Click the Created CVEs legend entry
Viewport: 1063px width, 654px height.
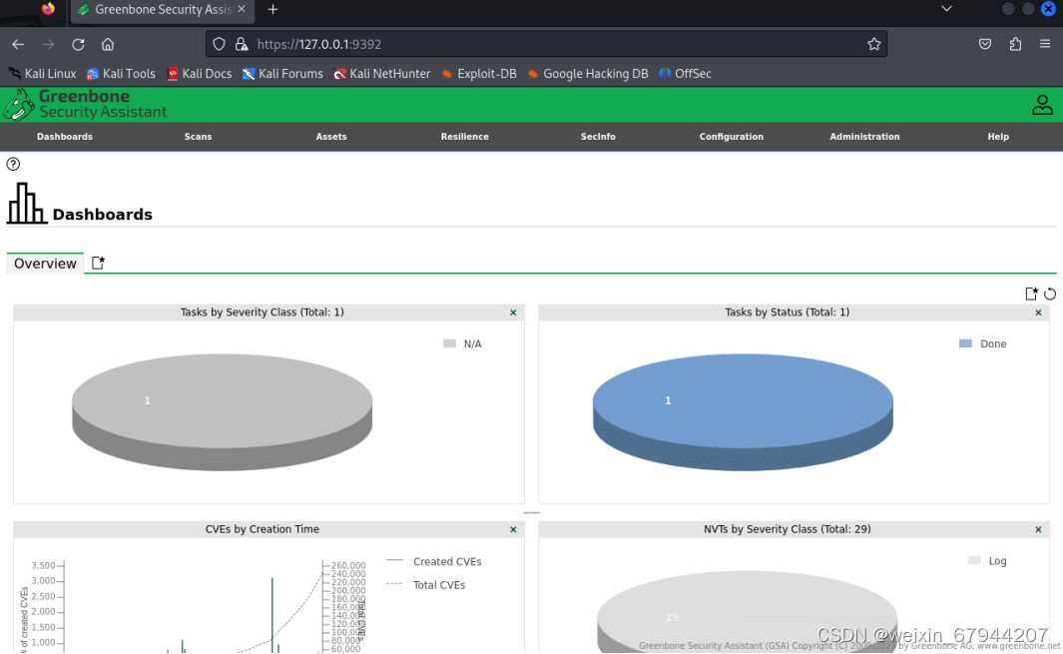[434, 562]
